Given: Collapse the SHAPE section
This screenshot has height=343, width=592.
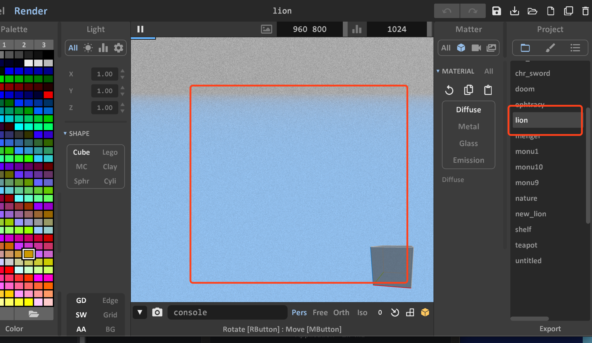Looking at the screenshot, I should 65,133.
